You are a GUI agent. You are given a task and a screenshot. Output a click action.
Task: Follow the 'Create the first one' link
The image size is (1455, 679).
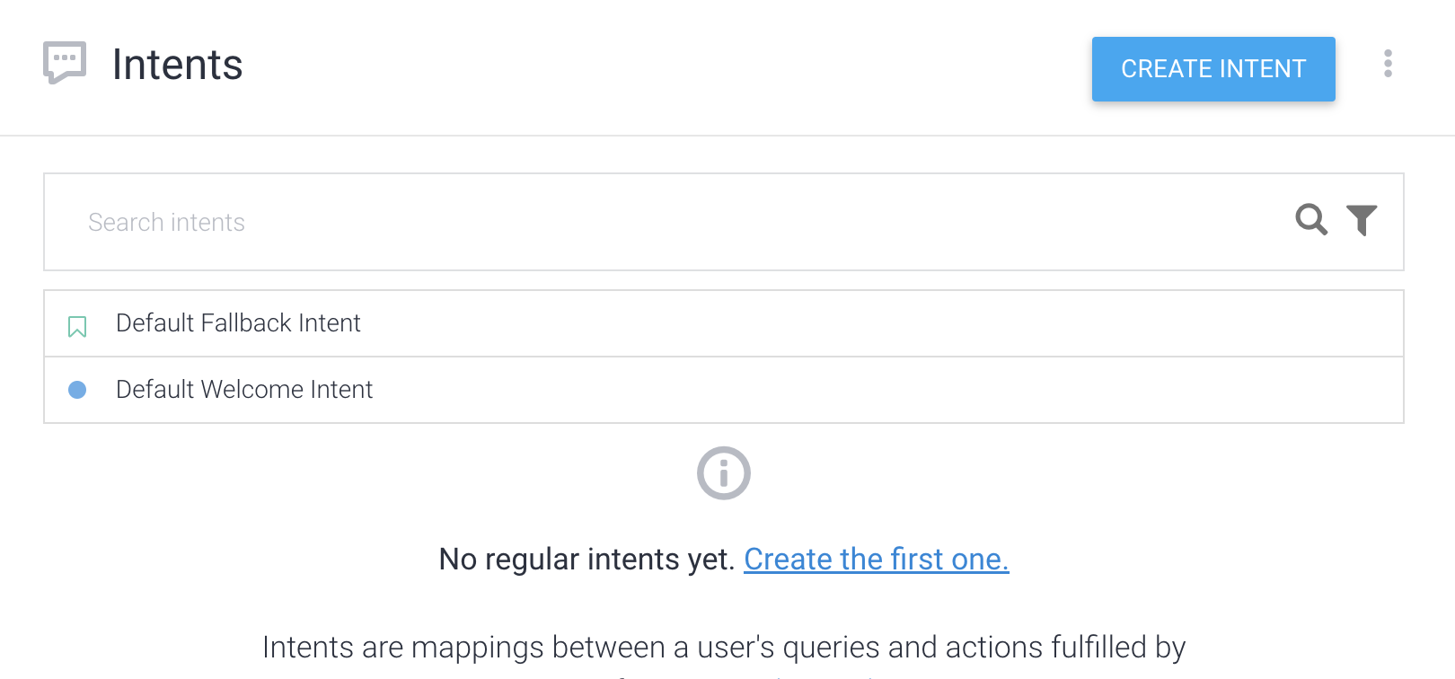(876, 559)
